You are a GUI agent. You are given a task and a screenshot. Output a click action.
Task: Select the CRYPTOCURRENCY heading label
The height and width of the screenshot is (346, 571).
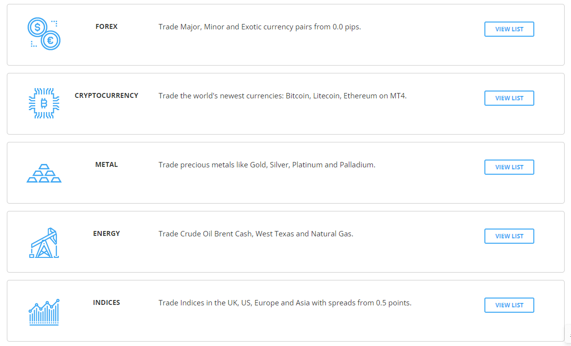click(107, 95)
